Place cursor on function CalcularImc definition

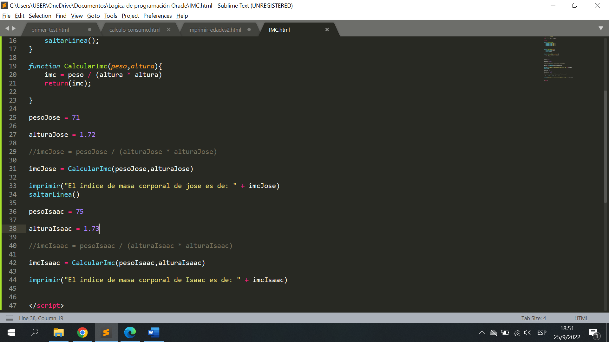point(95,66)
